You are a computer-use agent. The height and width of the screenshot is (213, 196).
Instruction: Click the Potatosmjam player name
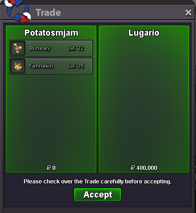[x=51, y=33]
